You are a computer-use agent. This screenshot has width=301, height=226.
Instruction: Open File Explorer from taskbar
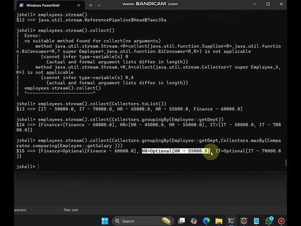click(219, 221)
